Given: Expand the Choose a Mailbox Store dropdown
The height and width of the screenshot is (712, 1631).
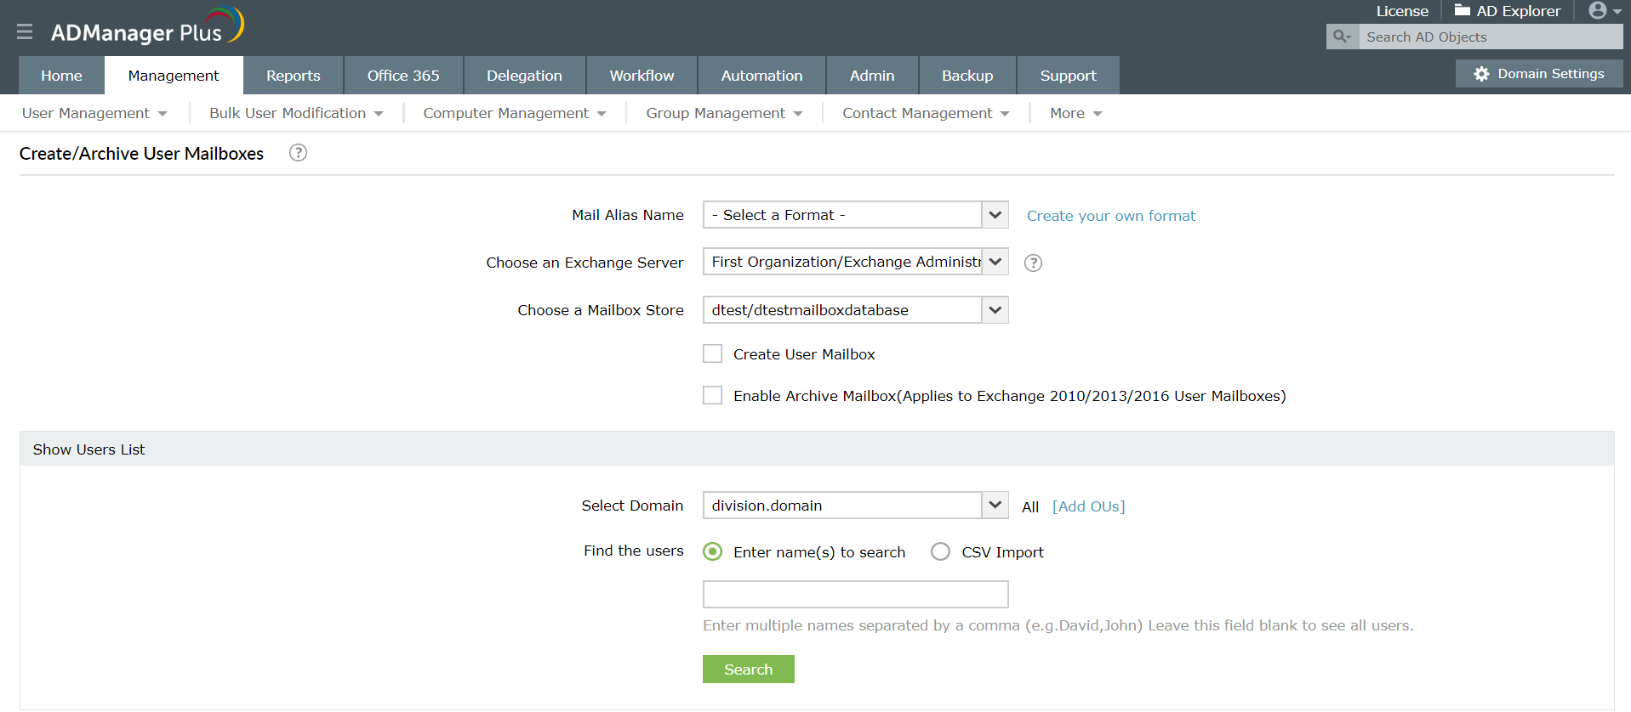Looking at the screenshot, I should 995,310.
